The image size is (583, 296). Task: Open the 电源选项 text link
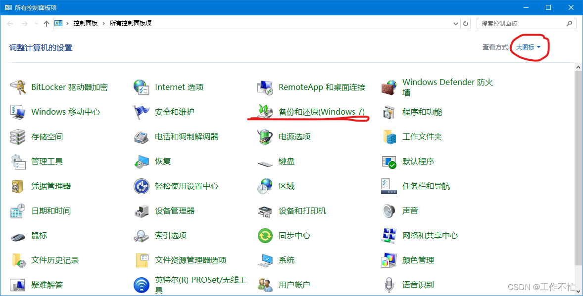click(294, 137)
